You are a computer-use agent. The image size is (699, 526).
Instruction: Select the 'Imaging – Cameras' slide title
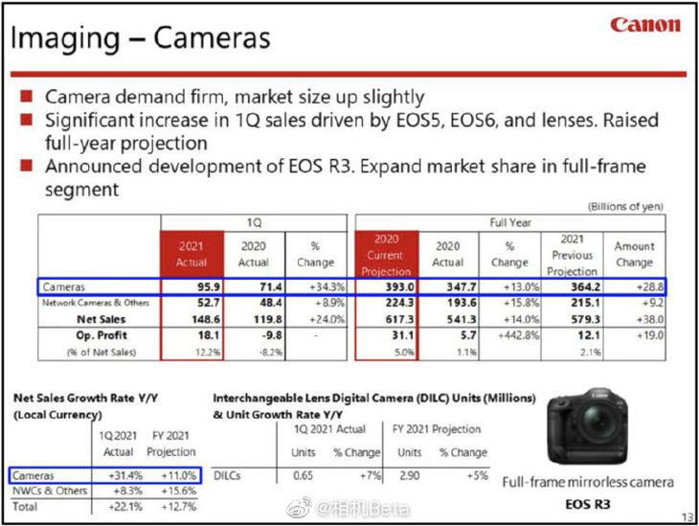pos(140,38)
